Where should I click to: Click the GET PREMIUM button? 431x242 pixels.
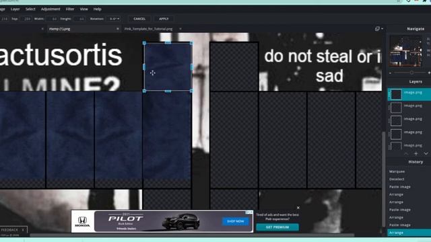(277, 227)
